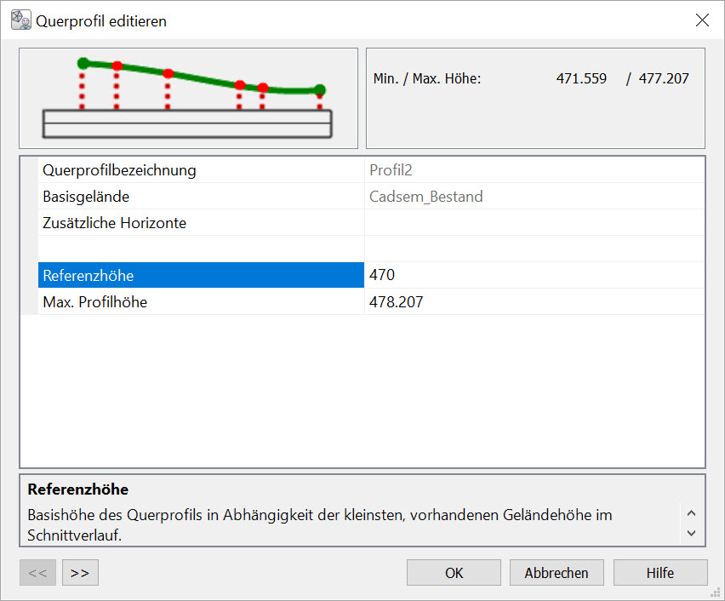
Task: Click the Querprofil editieren title bar icon
Action: pos(20,20)
